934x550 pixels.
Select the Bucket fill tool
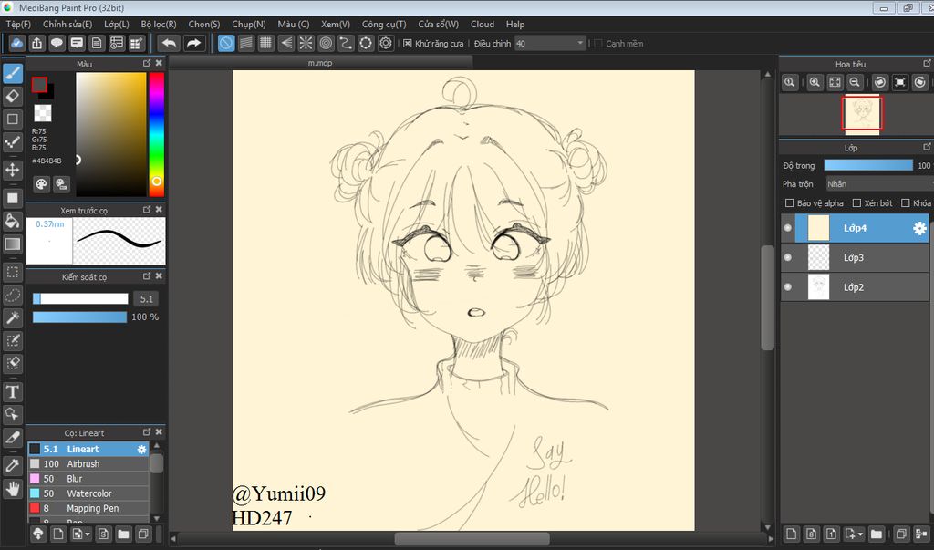click(x=13, y=221)
